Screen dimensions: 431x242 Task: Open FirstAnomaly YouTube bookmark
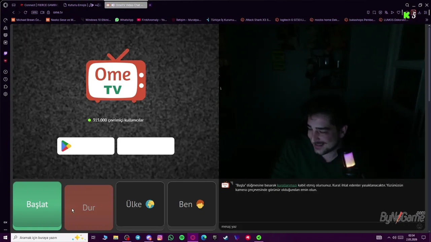click(x=152, y=20)
